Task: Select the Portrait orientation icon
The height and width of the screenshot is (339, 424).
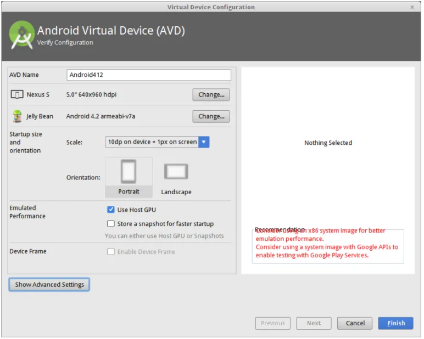Action: coord(129,172)
